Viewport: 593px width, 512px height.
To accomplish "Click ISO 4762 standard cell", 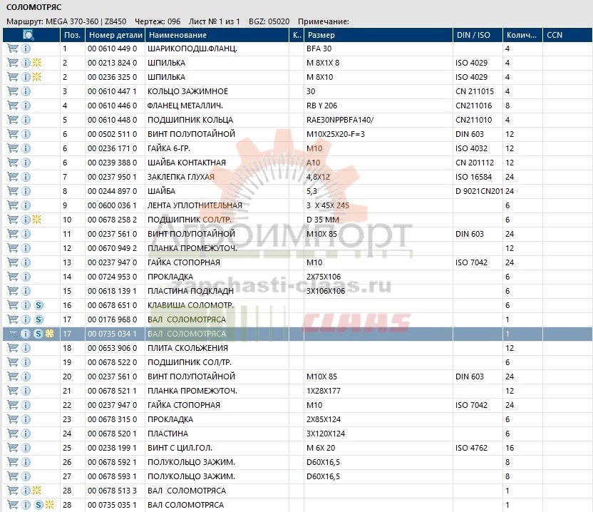I will [x=471, y=448].
